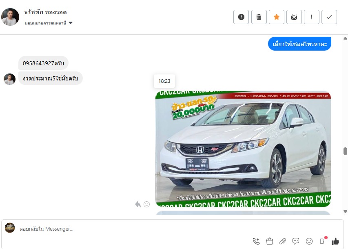Image resolution: width=348 pixels, height=249 pixels.
Task: Reply to the car image message arrow
Action: pyautogui.click(x=138, y=204)
